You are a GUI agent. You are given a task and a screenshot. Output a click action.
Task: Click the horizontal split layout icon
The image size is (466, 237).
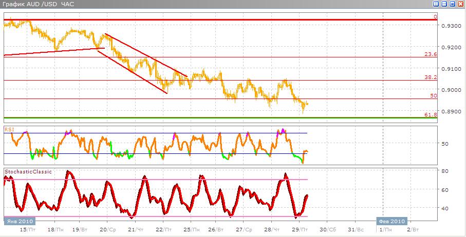pos(444,4)
